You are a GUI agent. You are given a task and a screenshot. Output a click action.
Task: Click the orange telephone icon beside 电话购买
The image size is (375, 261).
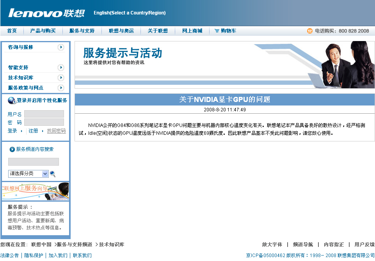(x=310, y=31)
